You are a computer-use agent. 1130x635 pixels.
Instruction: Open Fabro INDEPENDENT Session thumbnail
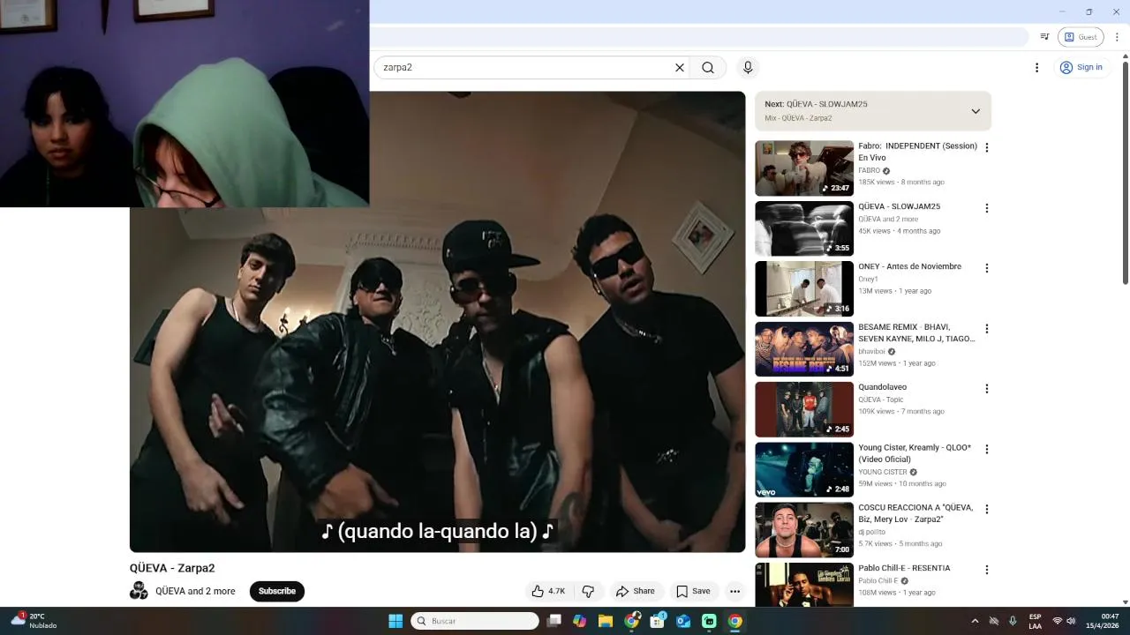[804, 168]
